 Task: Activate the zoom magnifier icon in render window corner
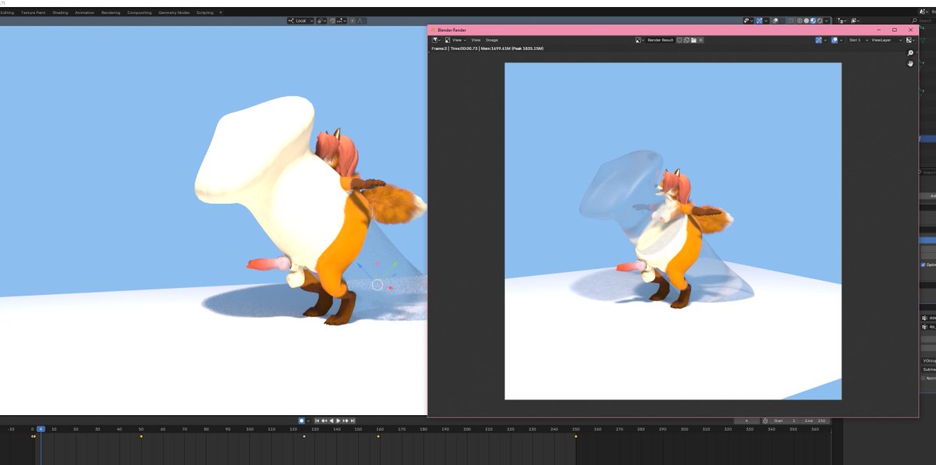point(910,52)
